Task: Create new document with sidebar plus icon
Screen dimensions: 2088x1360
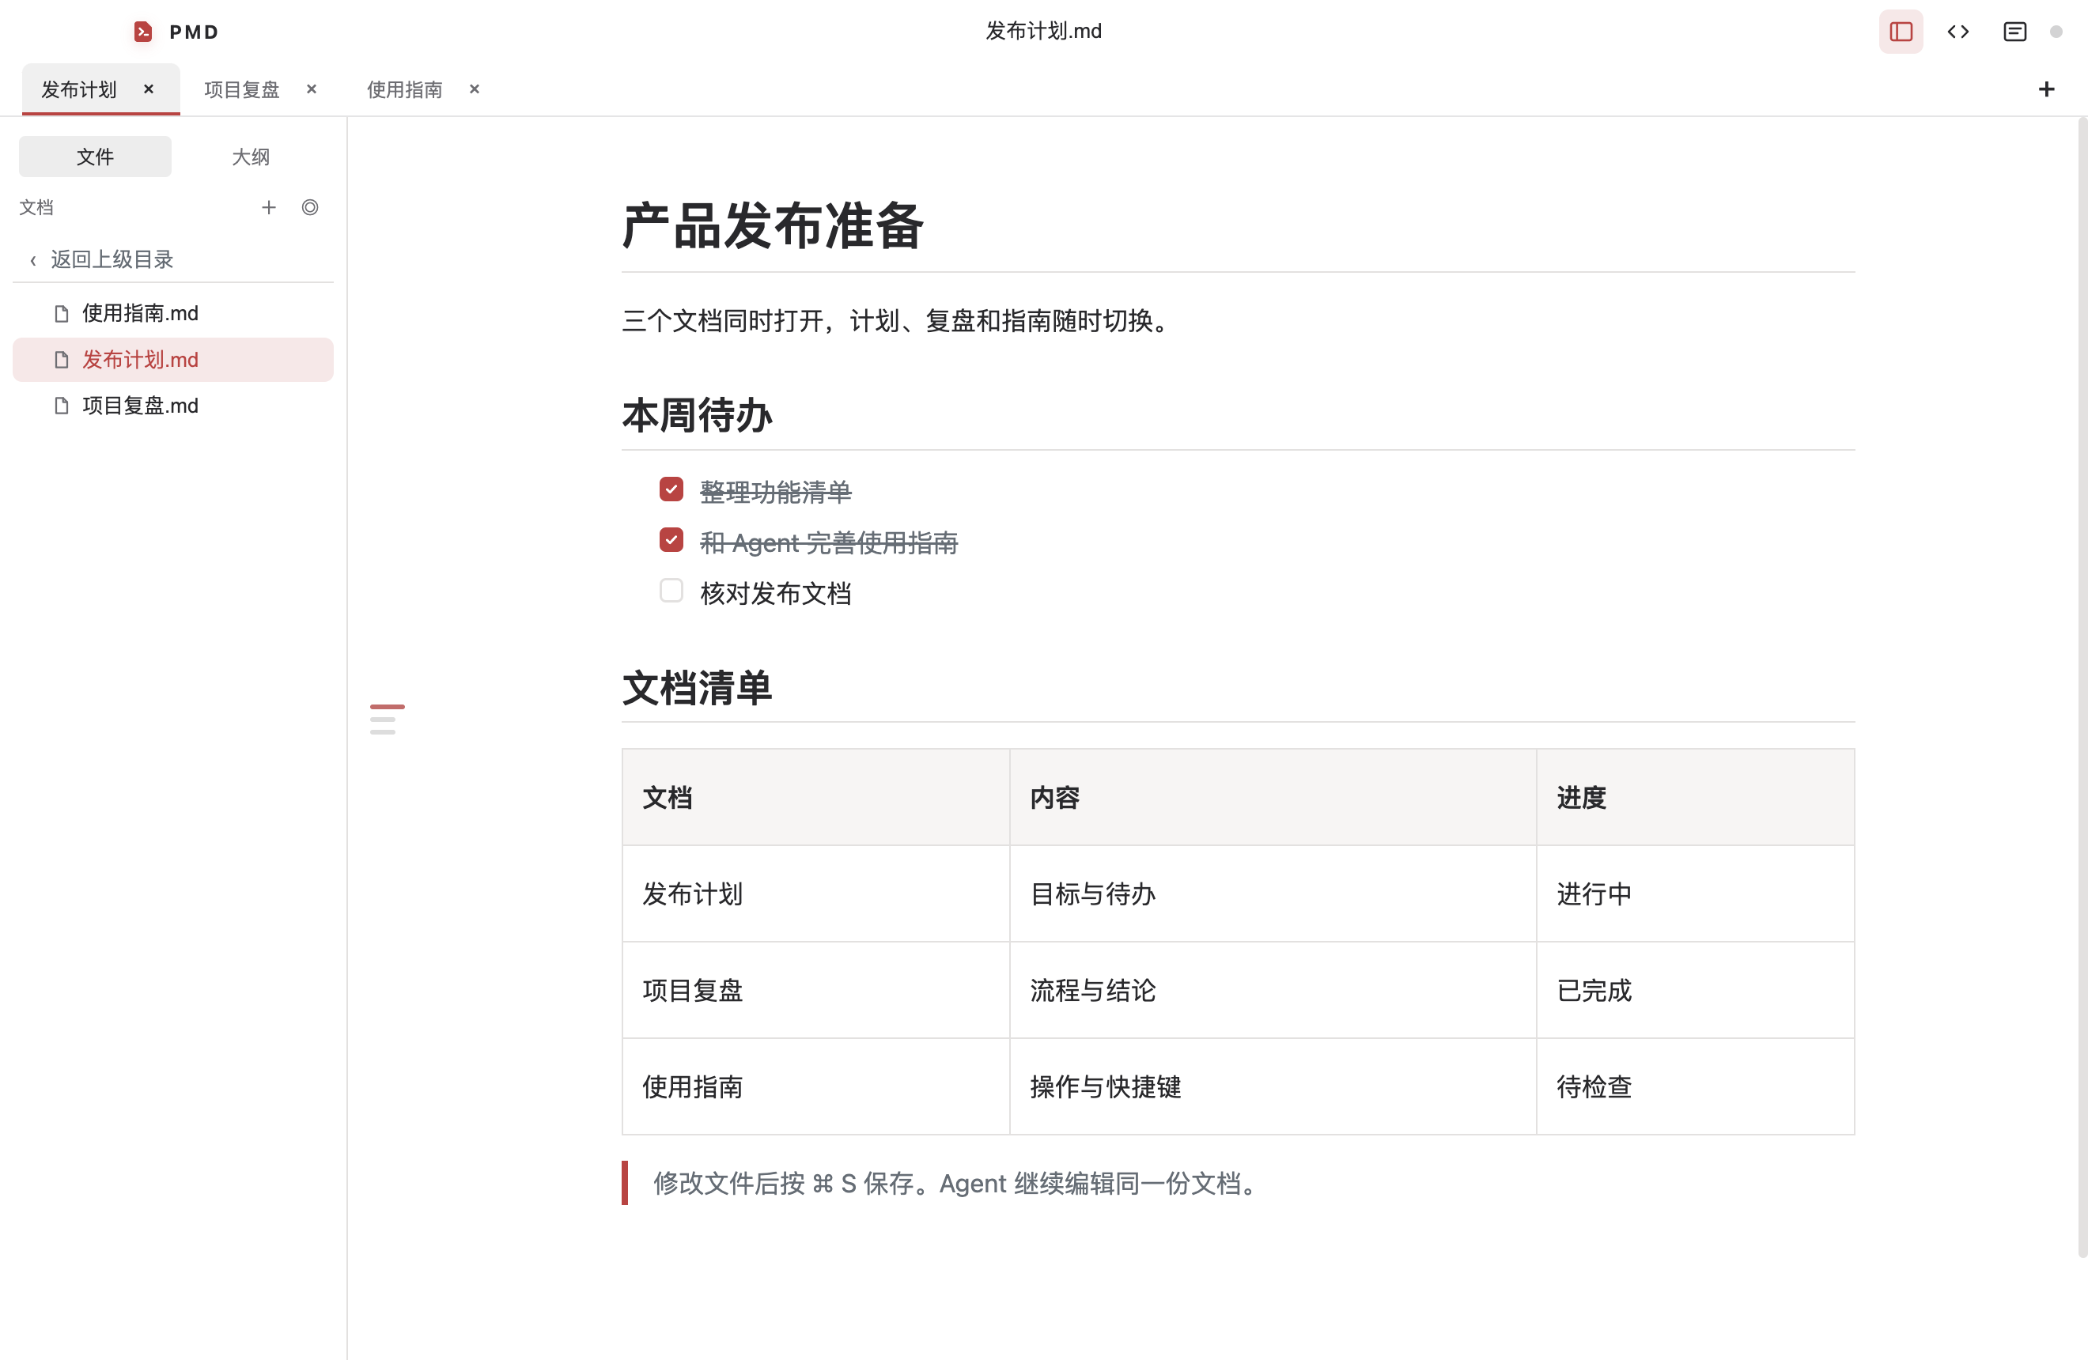Action: tap(268, 207)
